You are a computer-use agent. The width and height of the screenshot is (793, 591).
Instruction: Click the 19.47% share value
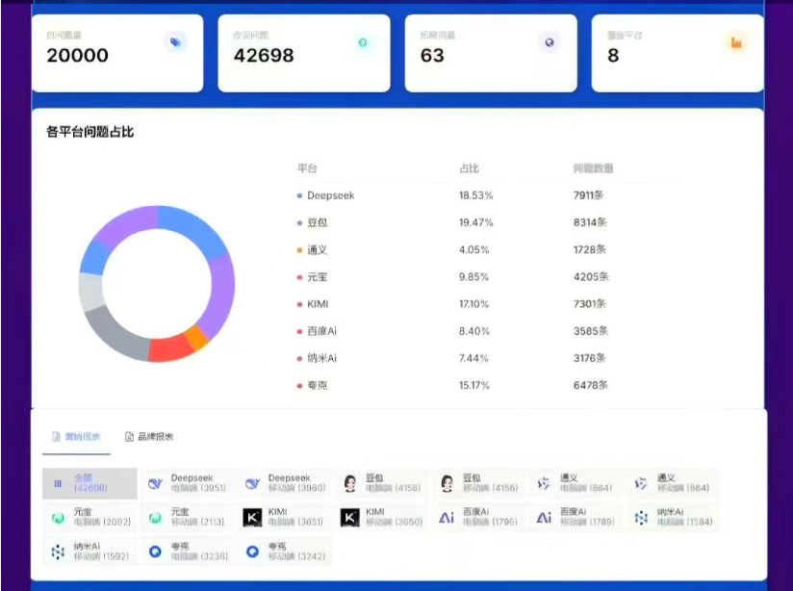click(476, 222)
